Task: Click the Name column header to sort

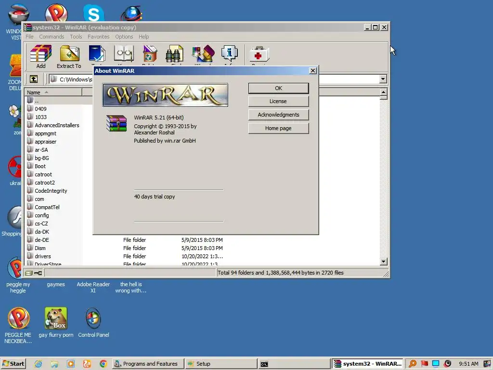Action: 53,92
